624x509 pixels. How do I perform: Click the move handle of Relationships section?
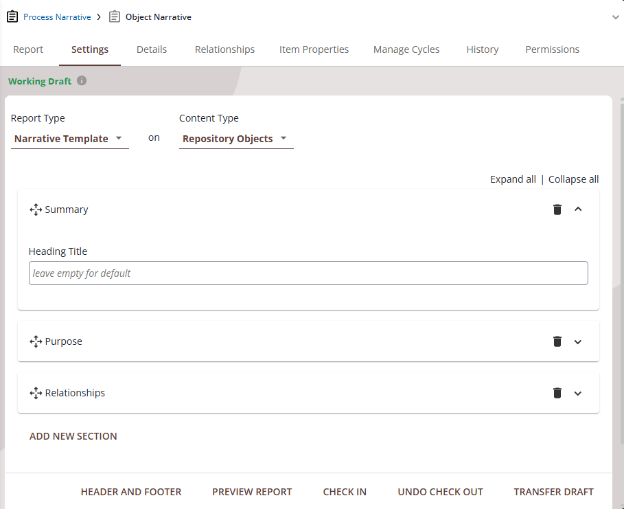(x=36, y=393)
